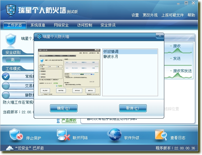
Task: Open the 产品授权 link
Action: click(x=69, y=120)
